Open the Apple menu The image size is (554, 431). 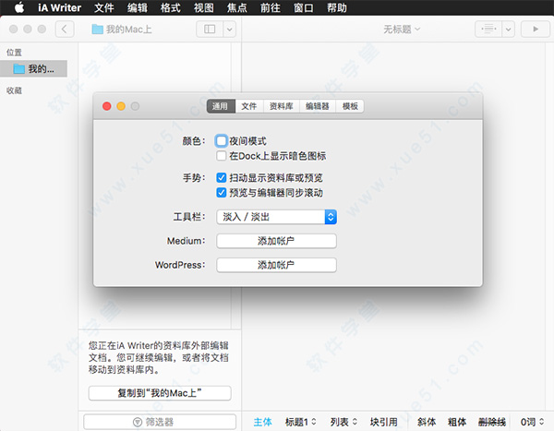pyautogui.click(x=19, y=7)
